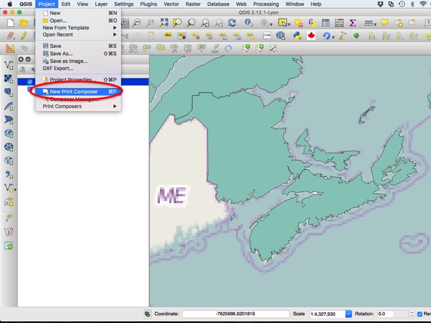The image size is (431, 323).
Task: Click the orange triangle ruler digitizing icon
Action: (10, 48)
